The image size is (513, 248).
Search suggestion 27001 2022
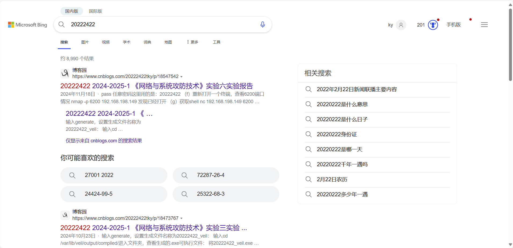tap(114, 175)
